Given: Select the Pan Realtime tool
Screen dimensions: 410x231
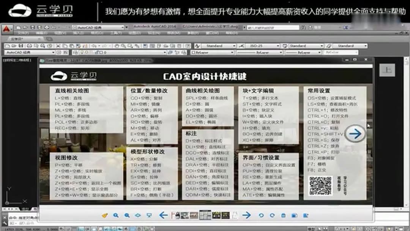Looking at the screenshot, I should tap(117, 46).
